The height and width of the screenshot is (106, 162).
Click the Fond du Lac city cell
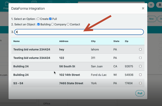(99, 75)
